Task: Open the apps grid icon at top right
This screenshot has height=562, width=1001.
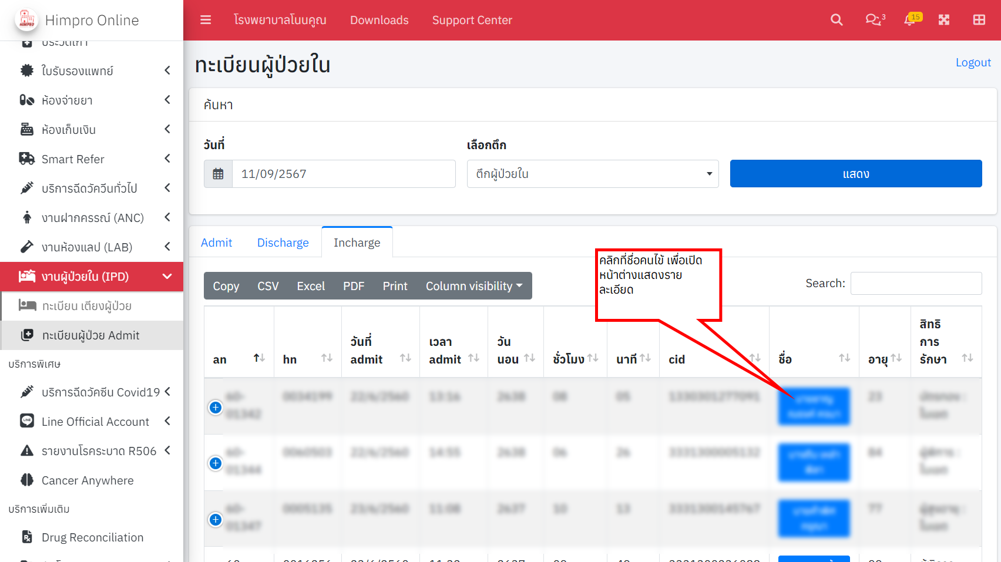Action: pyautogui.click(x=979, y=19)
